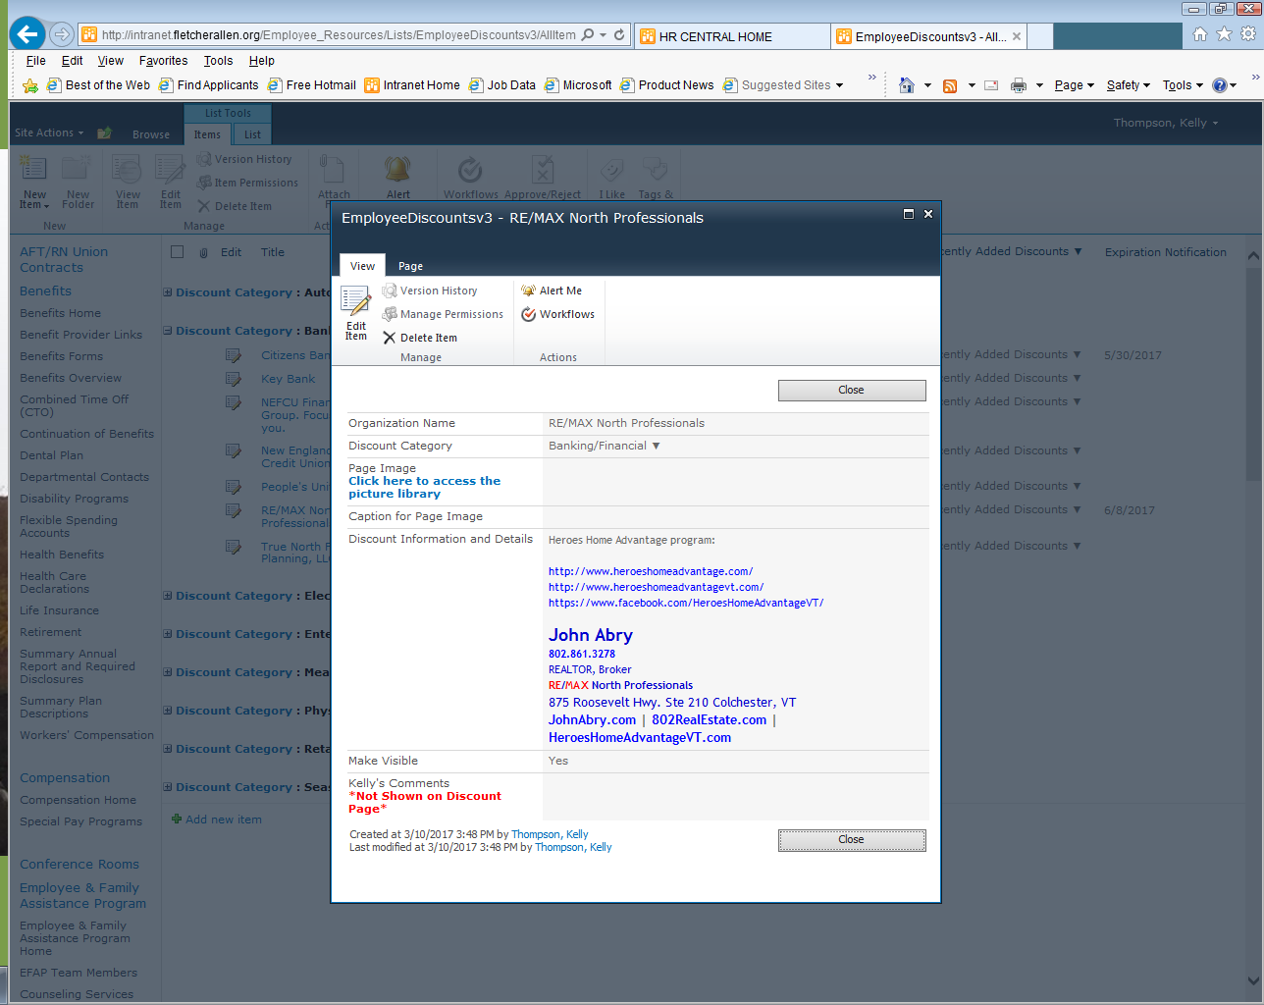
Task: Open the IE gear Tools icon
Action: [x=1247, y=33]
